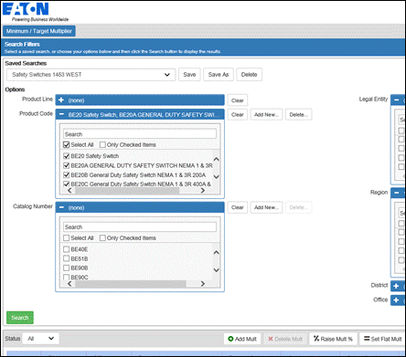406x357 pixels.
Task: Check the BE40E catalog number checkbox
Action: point(66,249)
